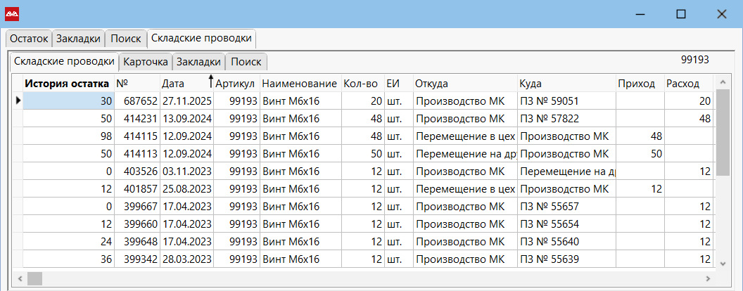Sort by the Кол-во column header
Image resolution: width=743 pixels, height=291 pixels.
coord(362,84)
